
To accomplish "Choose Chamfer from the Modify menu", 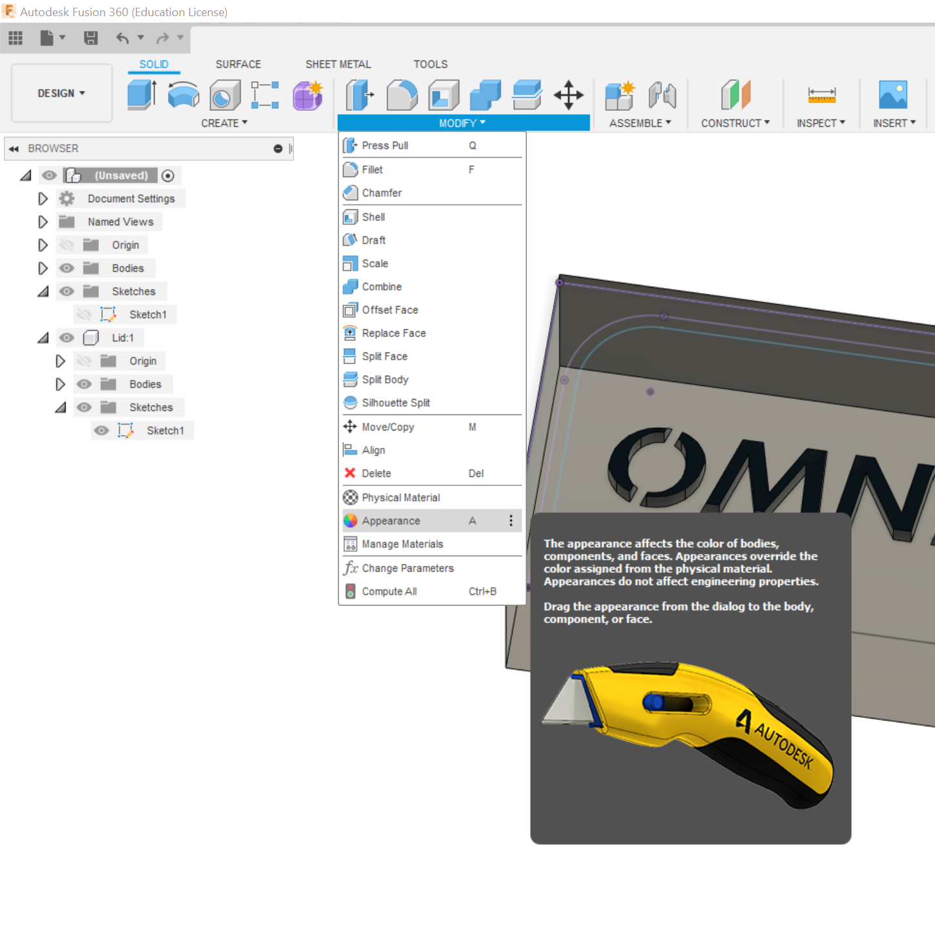I will [432, 193].
